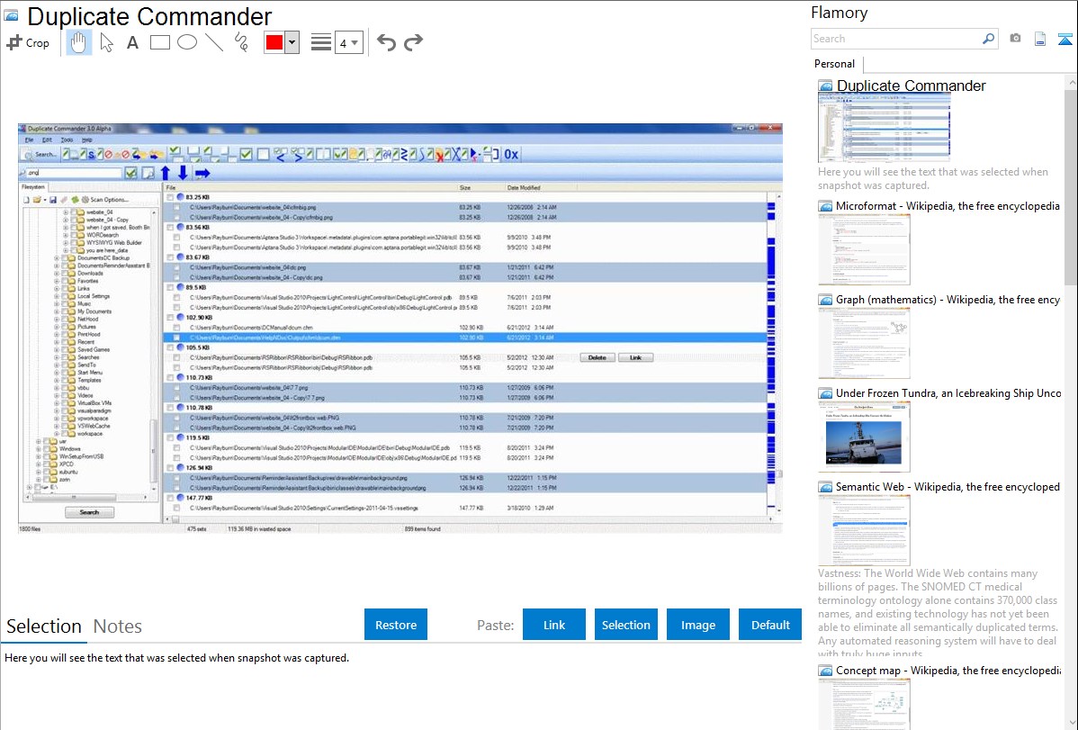Toggle checkbox for 126.94 KB group
Image resolution: width=1078 pixels, height=730 pixels.
click(170, 468)
